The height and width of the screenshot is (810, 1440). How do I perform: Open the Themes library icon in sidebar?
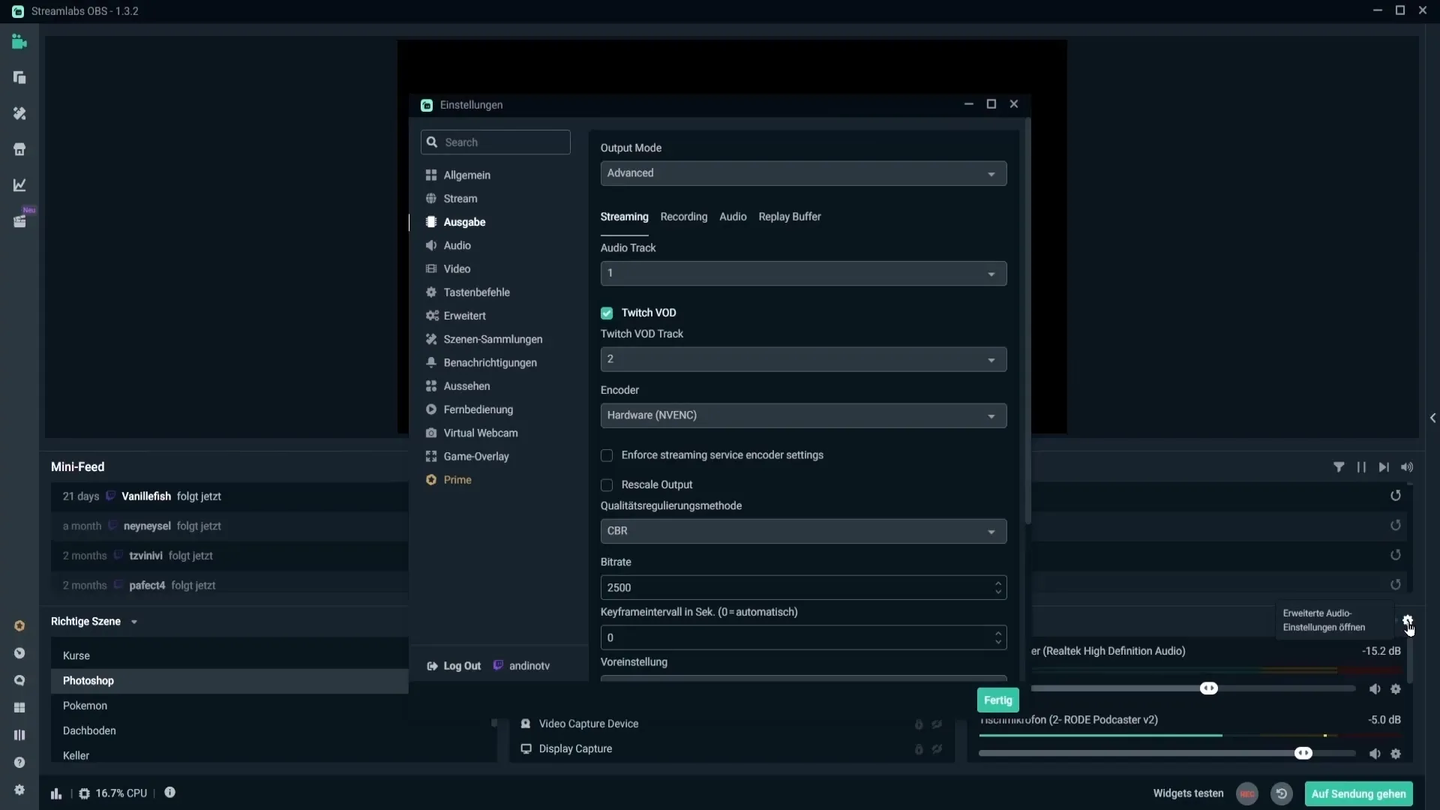[x=19, y=113]
